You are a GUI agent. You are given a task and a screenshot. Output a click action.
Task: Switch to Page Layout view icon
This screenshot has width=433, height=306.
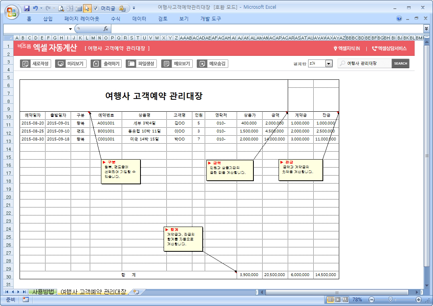pyautogui.click(x=338, y=300)
